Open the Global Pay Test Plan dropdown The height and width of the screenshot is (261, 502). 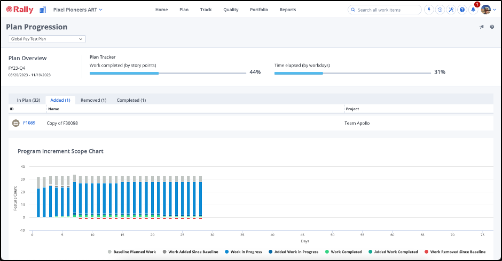point(47,39)
